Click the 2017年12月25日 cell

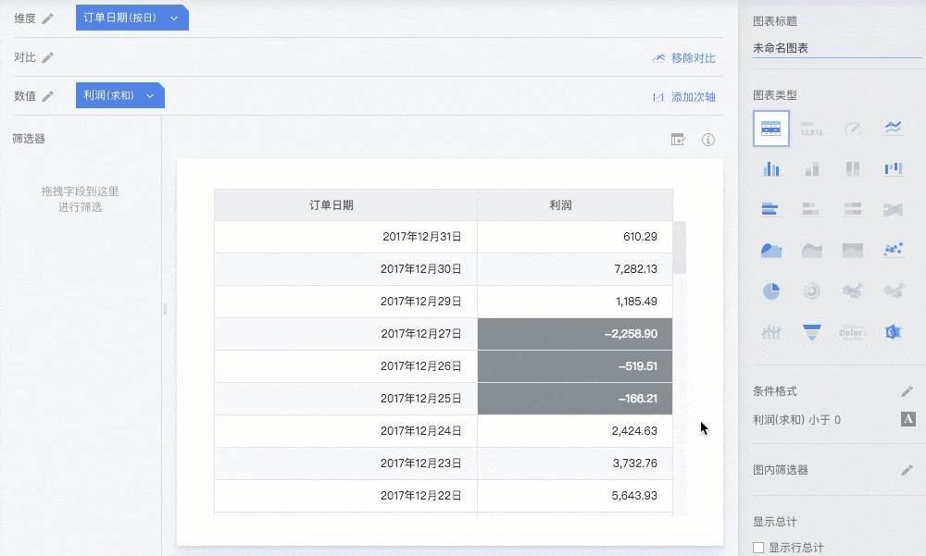coord(345,399)
